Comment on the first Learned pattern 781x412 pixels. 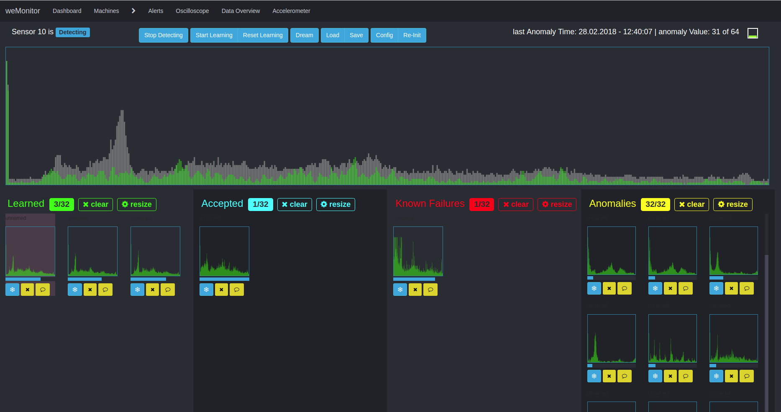[x=43, y=290]
